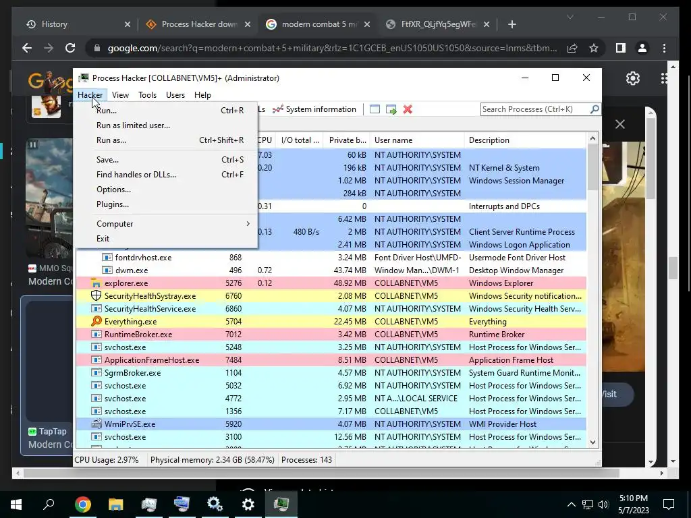Expand the Computer submenu
The image size is (691, 518).
tap(165, 224)
